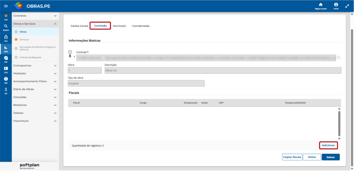Open the Serviços menu item

[35, 39]
